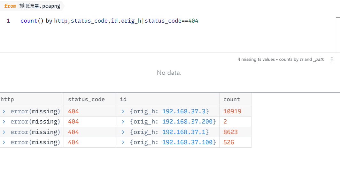Select the count cell showing 8623
The image size is (340, 177).
pyautogui.click(x=230, y=132)
